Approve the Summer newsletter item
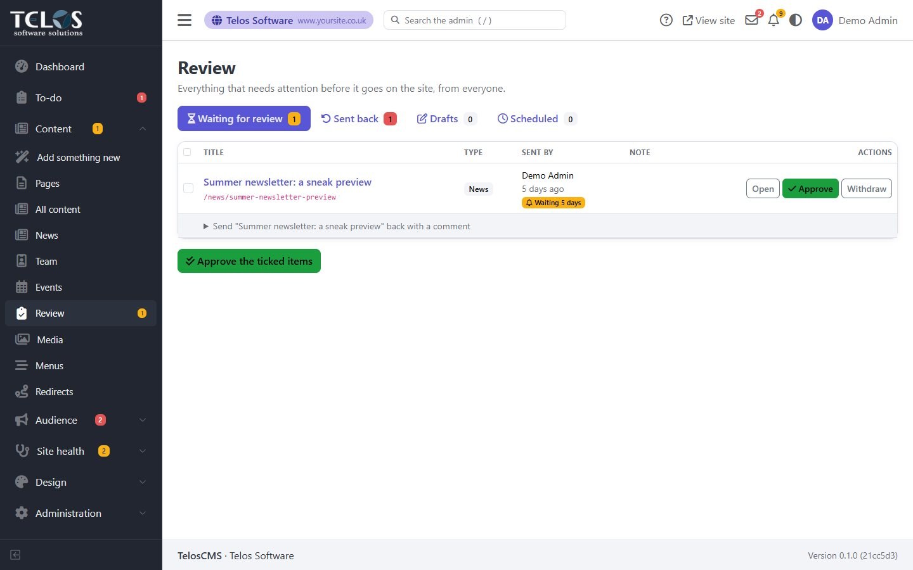The image size is (913, 570). [x=810, y=189]
